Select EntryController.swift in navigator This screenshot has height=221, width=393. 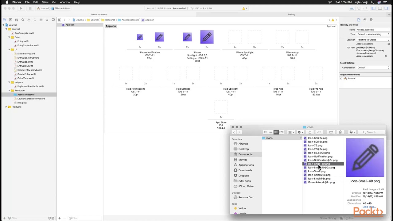pos(28,45)
